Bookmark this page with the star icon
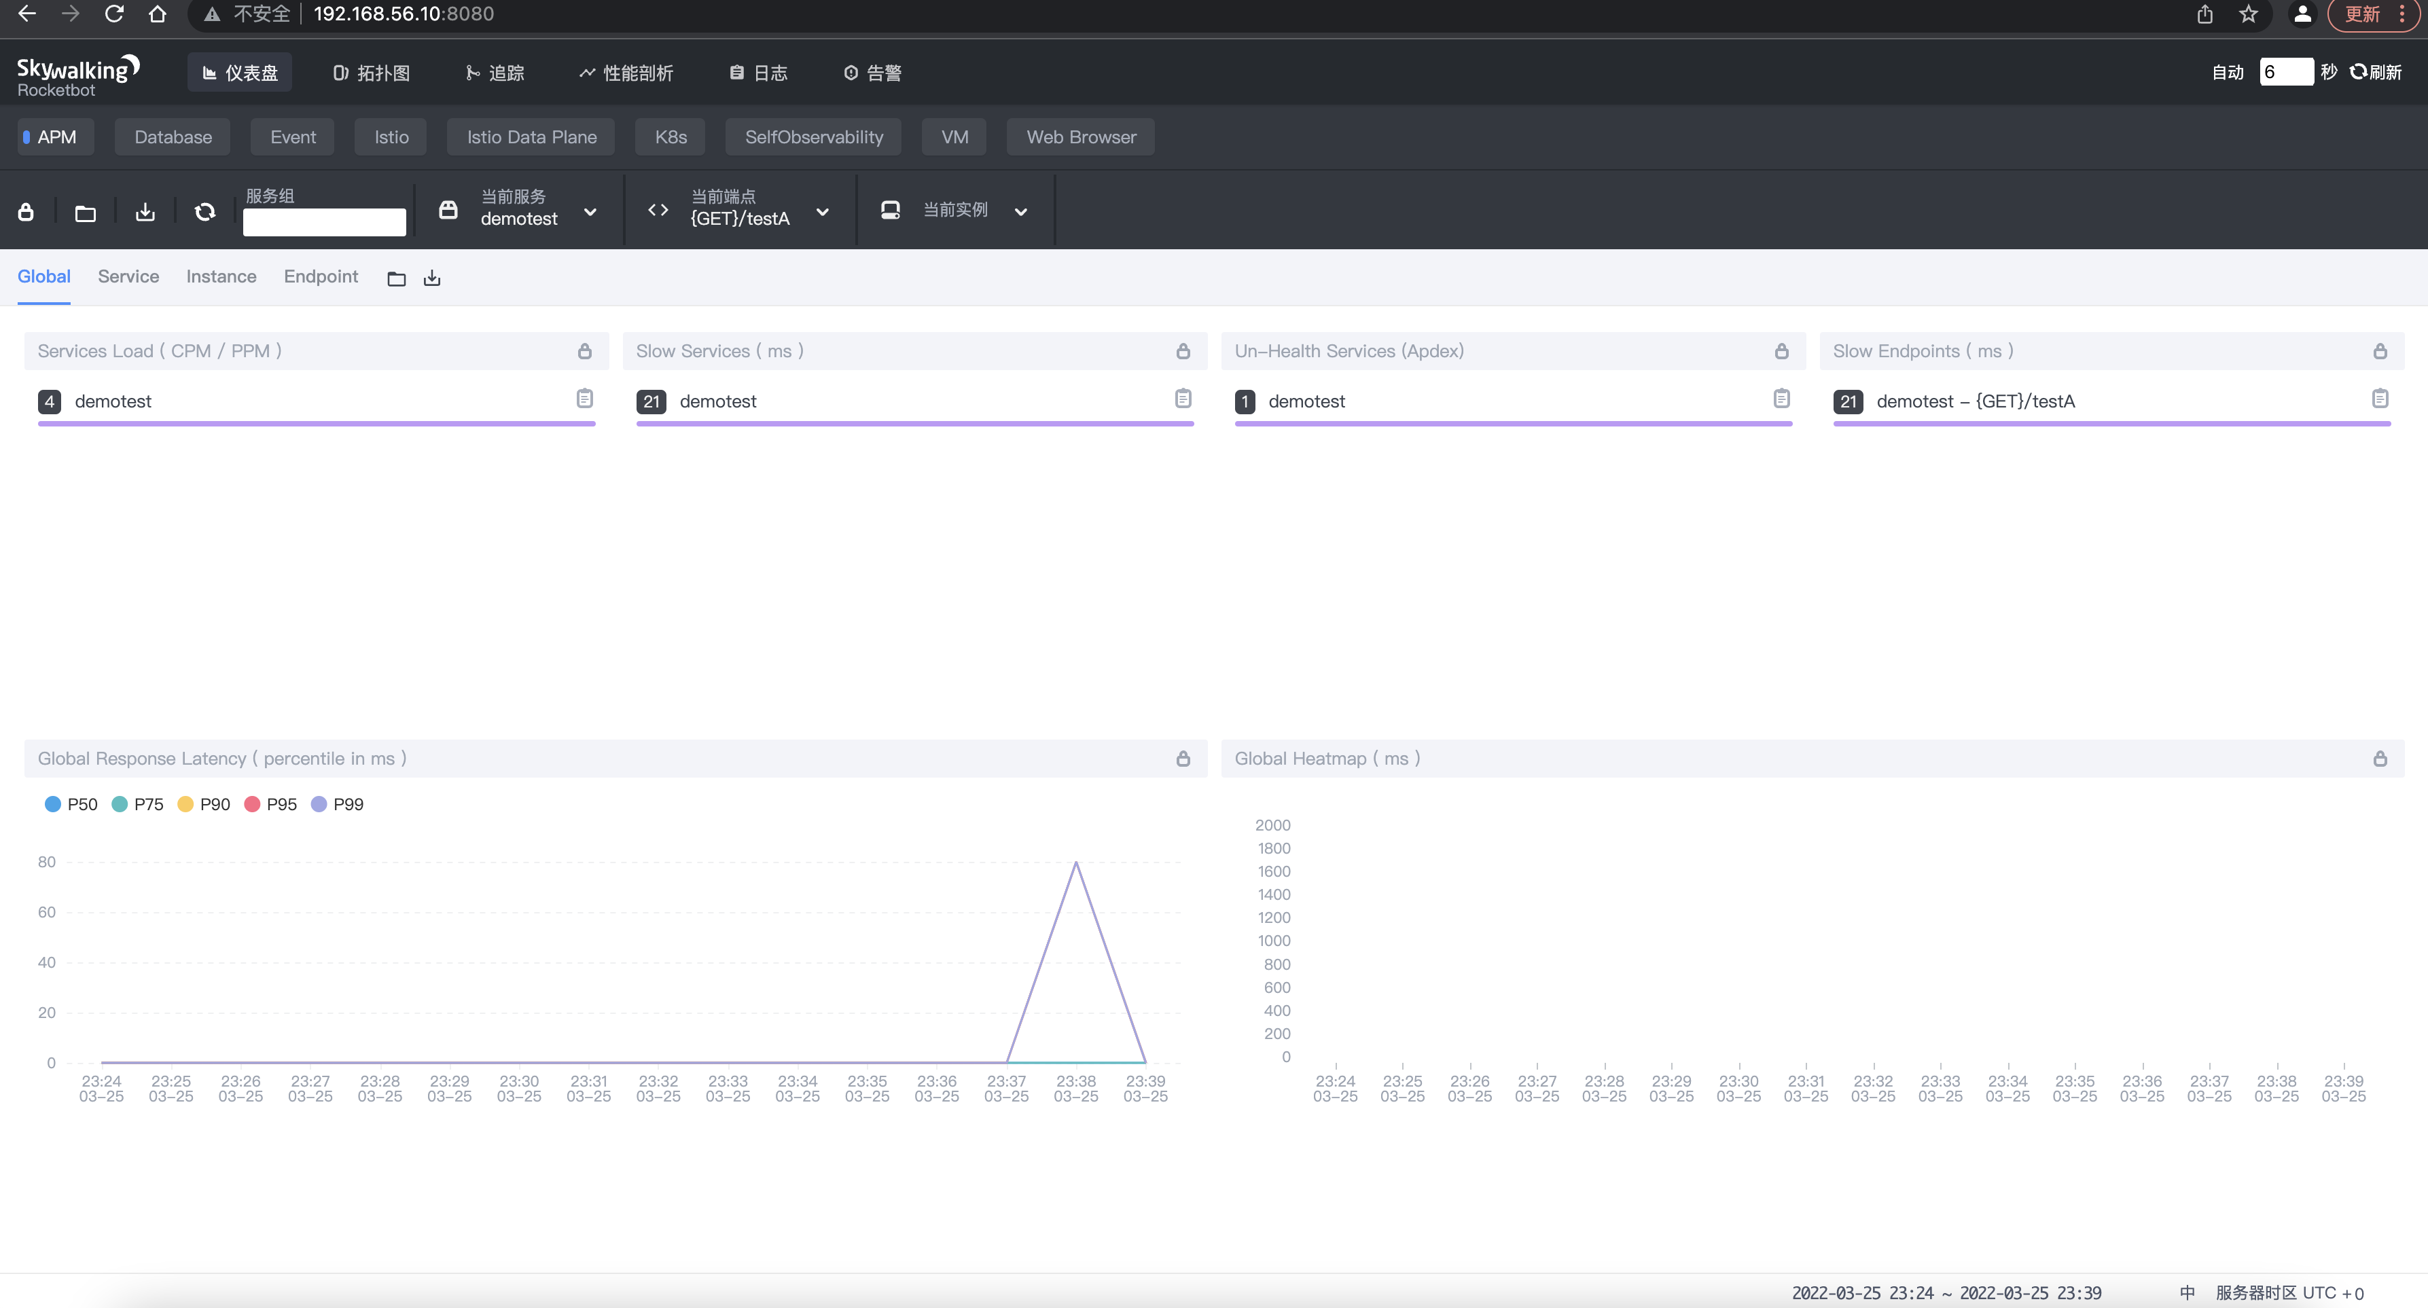This screenshot has height=1308, width=2428. 2248,14
